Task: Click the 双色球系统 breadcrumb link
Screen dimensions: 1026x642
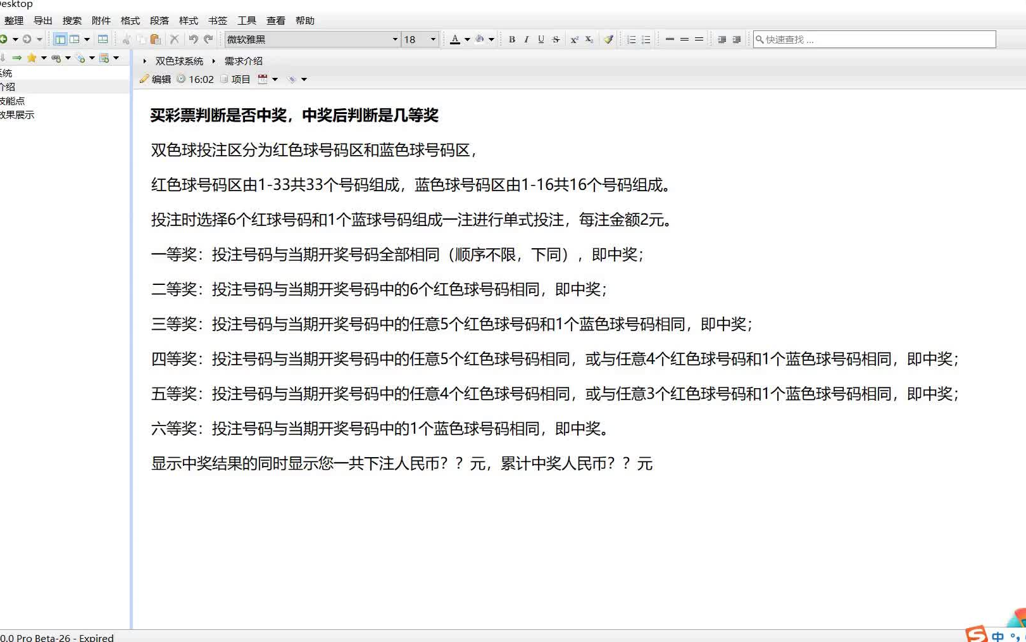Action: (180, 61)
